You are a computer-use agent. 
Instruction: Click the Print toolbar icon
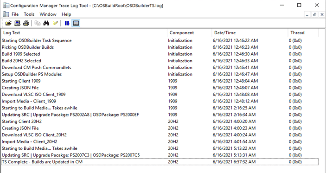(x=26, y=23)
